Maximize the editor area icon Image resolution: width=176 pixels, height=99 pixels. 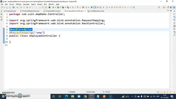tap(171, 11)
